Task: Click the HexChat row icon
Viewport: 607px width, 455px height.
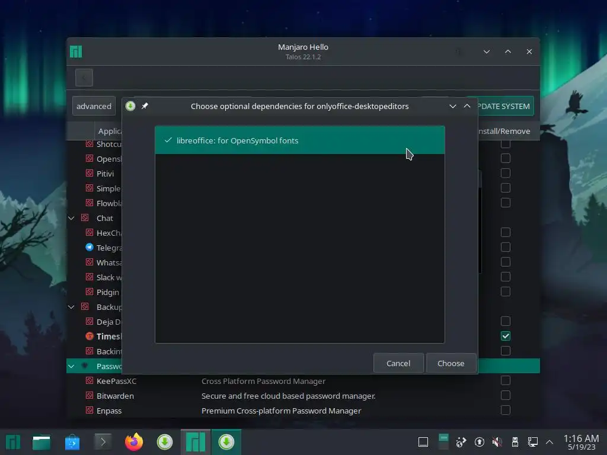Action: click(90, 232)
